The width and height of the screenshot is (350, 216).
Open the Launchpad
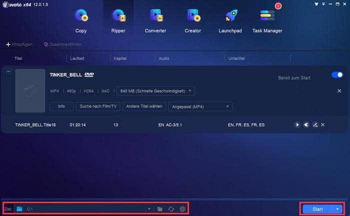click(x=230, y=21)
